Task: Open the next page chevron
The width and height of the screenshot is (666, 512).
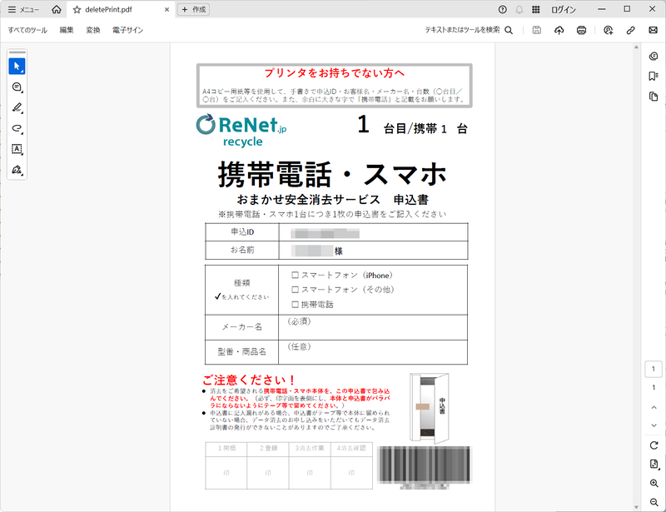Action: tap(654, 426)
